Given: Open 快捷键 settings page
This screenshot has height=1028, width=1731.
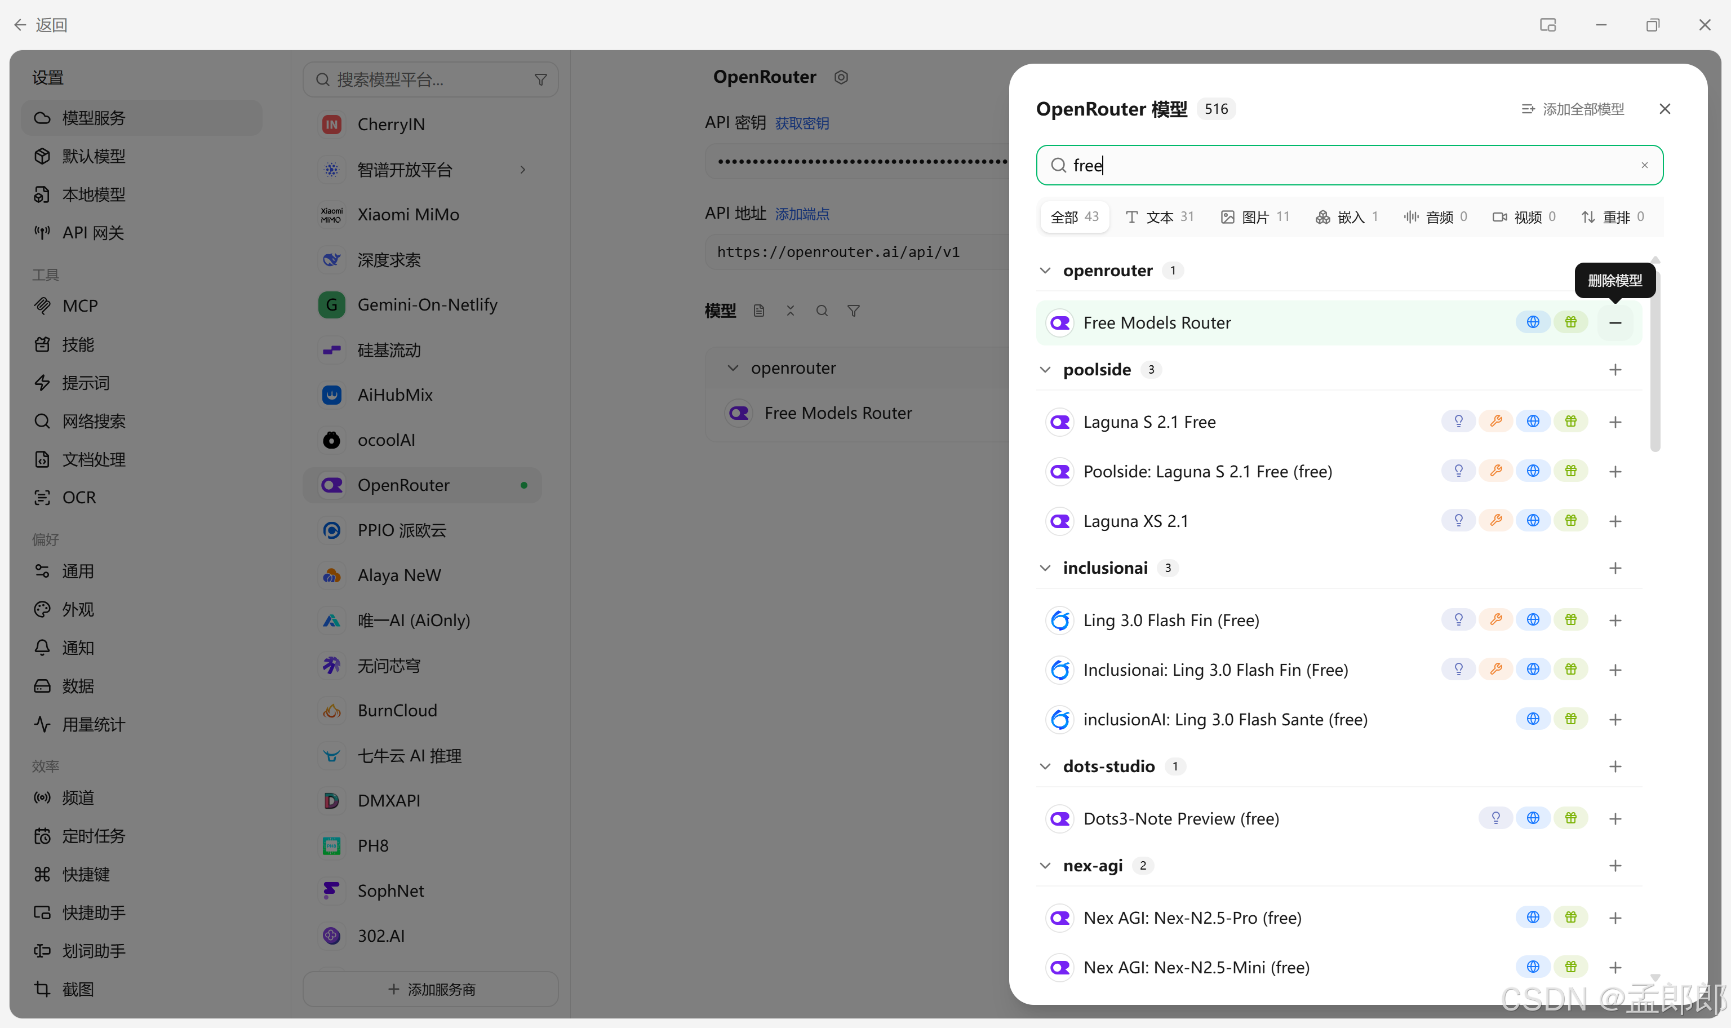Looking at the screenshot, I should pyautogui.click(x=142, y=874).
